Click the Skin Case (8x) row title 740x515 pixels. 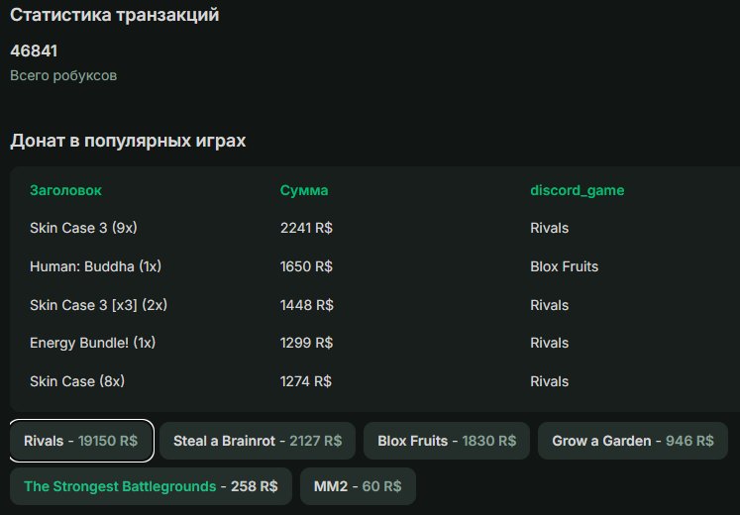tap(77, 381)
